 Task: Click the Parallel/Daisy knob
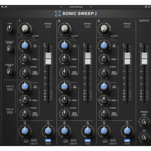144,122
